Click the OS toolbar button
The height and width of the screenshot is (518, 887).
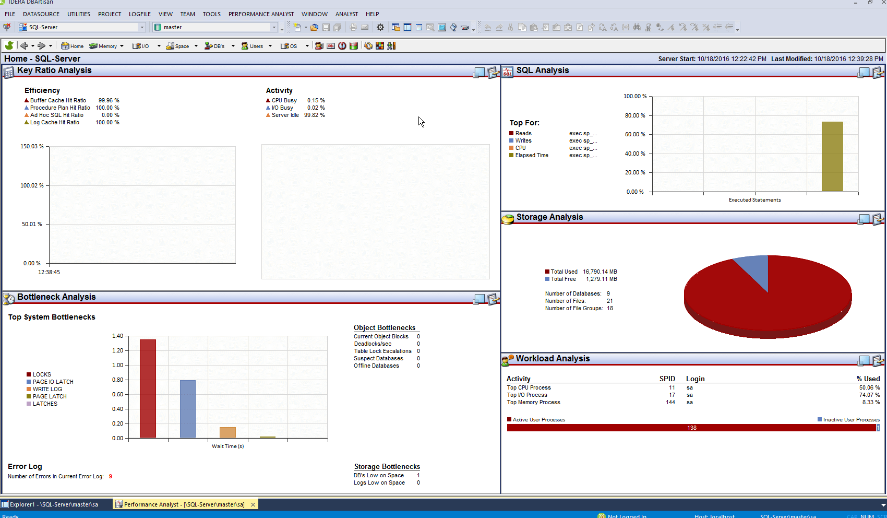click(x=289, y=46)
